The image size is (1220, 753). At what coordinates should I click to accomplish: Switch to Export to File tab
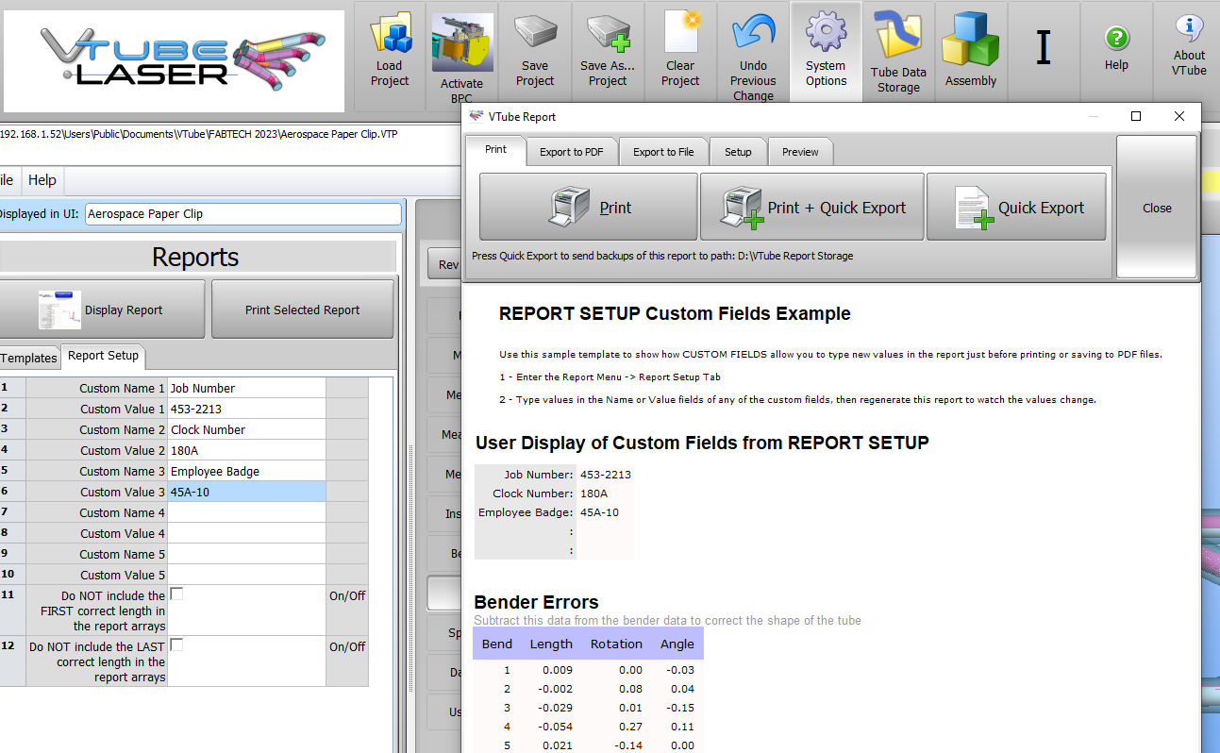pos(663,152)
